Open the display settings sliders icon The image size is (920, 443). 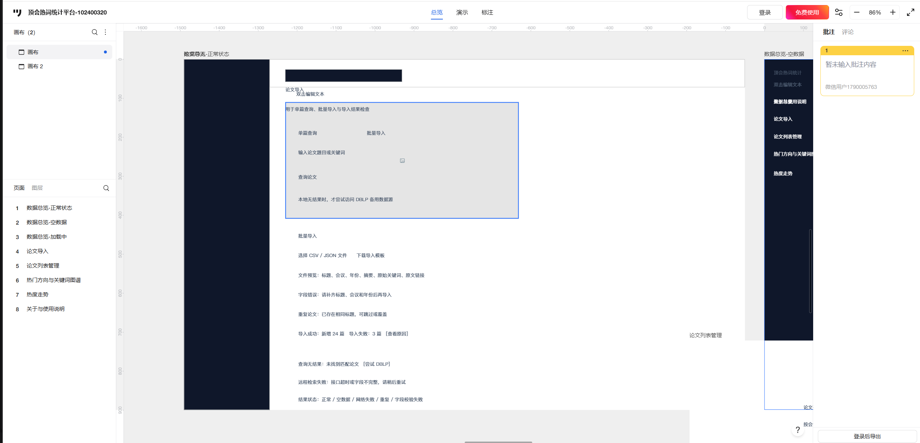[839, 12]
